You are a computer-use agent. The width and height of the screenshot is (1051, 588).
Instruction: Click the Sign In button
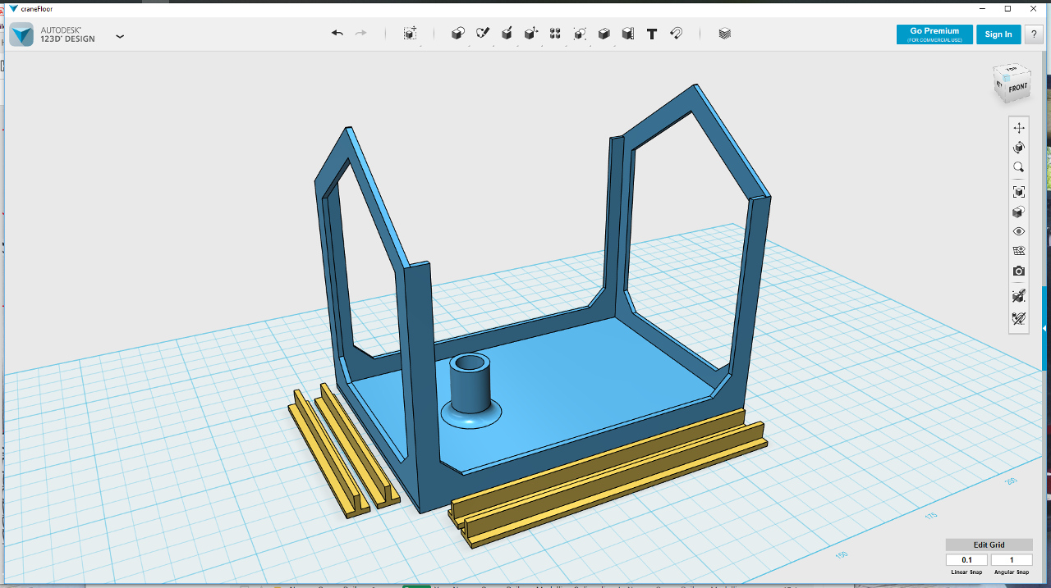pyautogui.click(x=998, y=34)
